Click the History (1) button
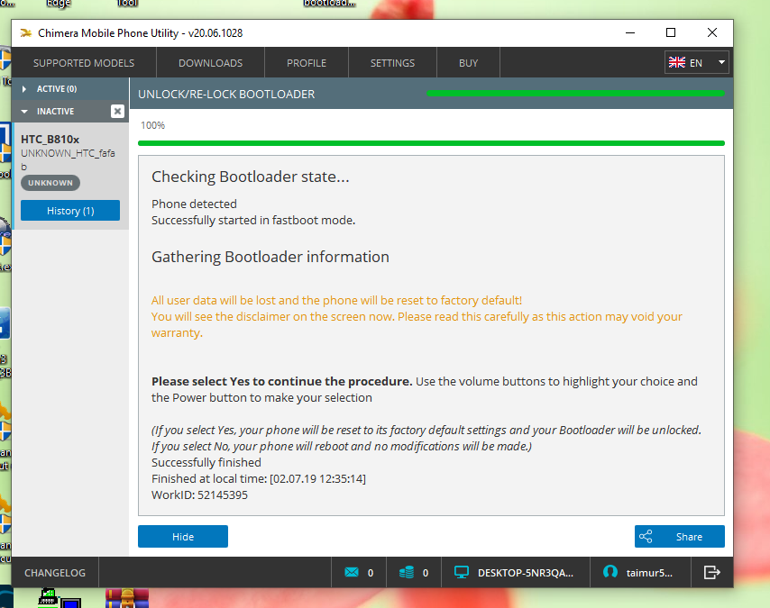The height and width of the screenshot is (608, 770). coord(70,211)
